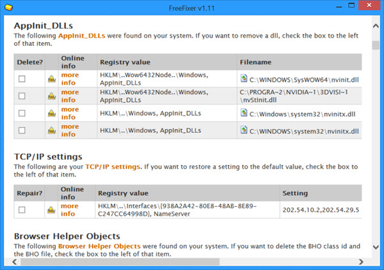Click the warning icon in the nvinit.dll row
Screen dimensions: 384x270
pyautogui.click(x=52, y=79)
